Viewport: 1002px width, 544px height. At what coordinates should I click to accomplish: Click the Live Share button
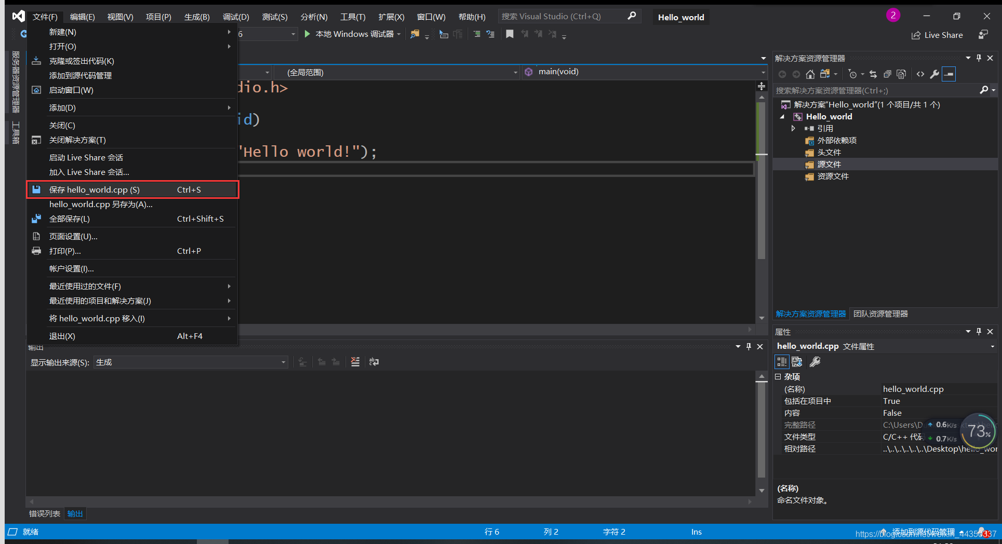pyautogui.click(x=938, y=35)
